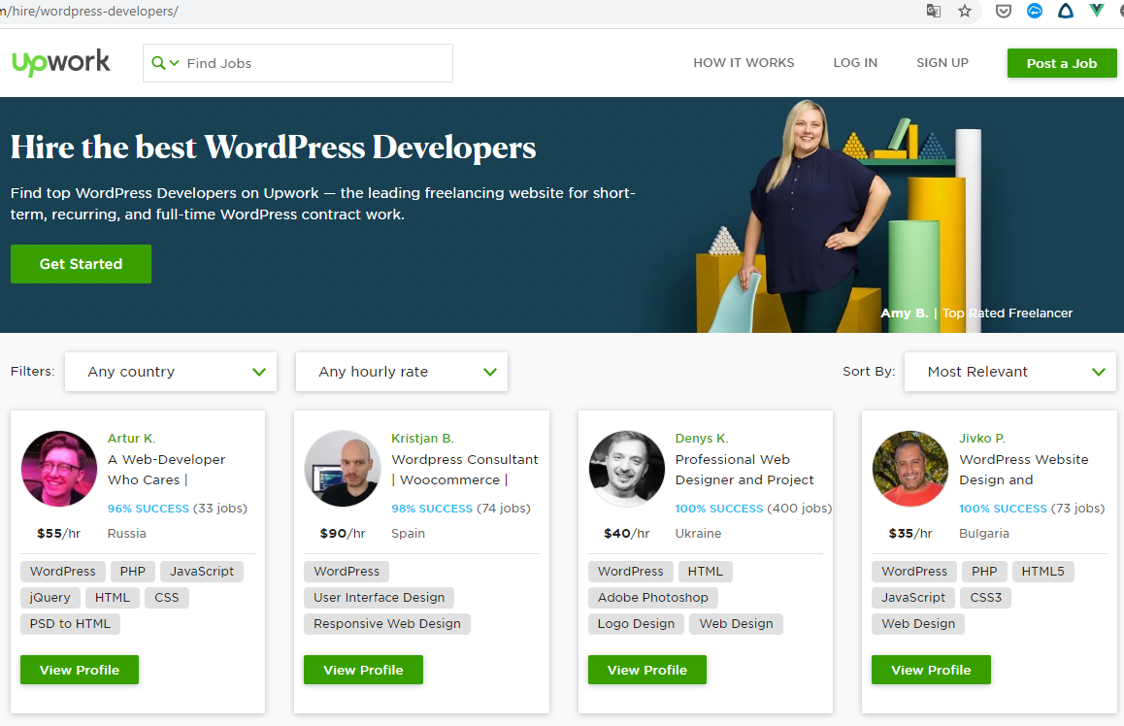1124x726 pixels.
Task: Click the Denys K. name link
Action: (x=701, y=438)
